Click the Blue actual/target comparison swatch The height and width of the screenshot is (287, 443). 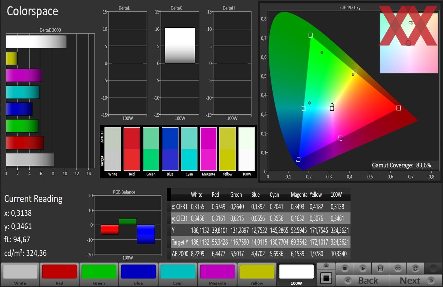tap(170, 149)
